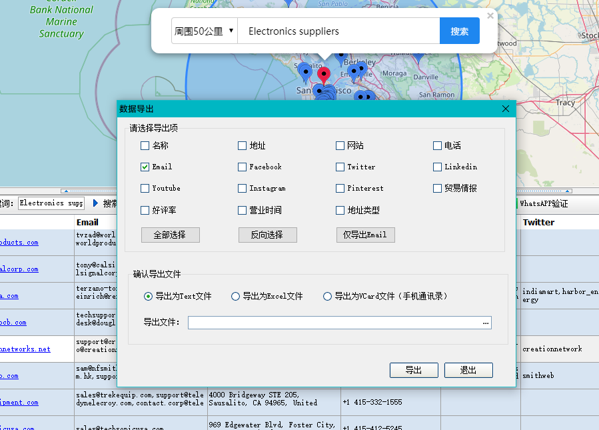The width and height of the screenshot is (599, 430).
Task: Click the 全部选择 button
Action: (171, 235)
